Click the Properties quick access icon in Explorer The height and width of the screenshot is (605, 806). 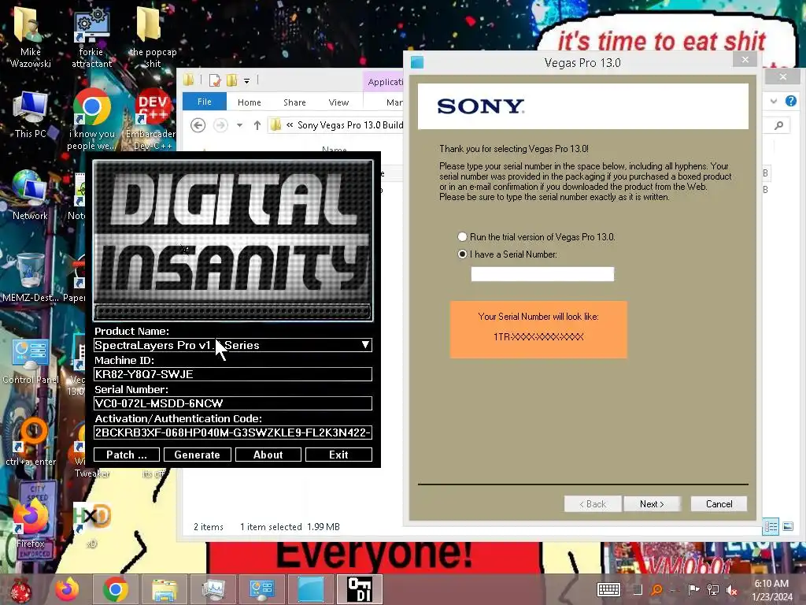[x=215, y=80]
